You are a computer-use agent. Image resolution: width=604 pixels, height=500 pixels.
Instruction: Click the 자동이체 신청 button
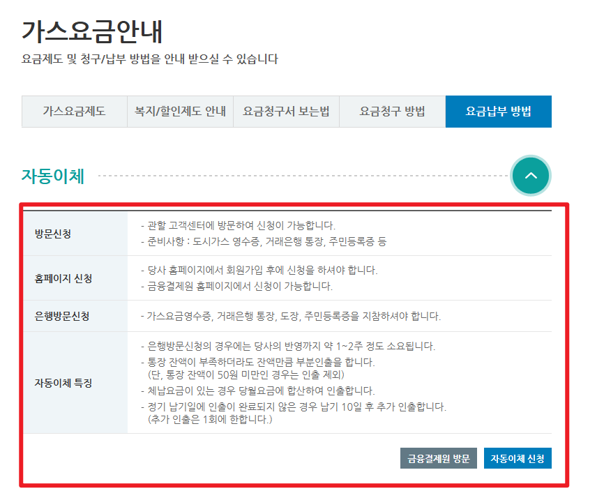518,458
